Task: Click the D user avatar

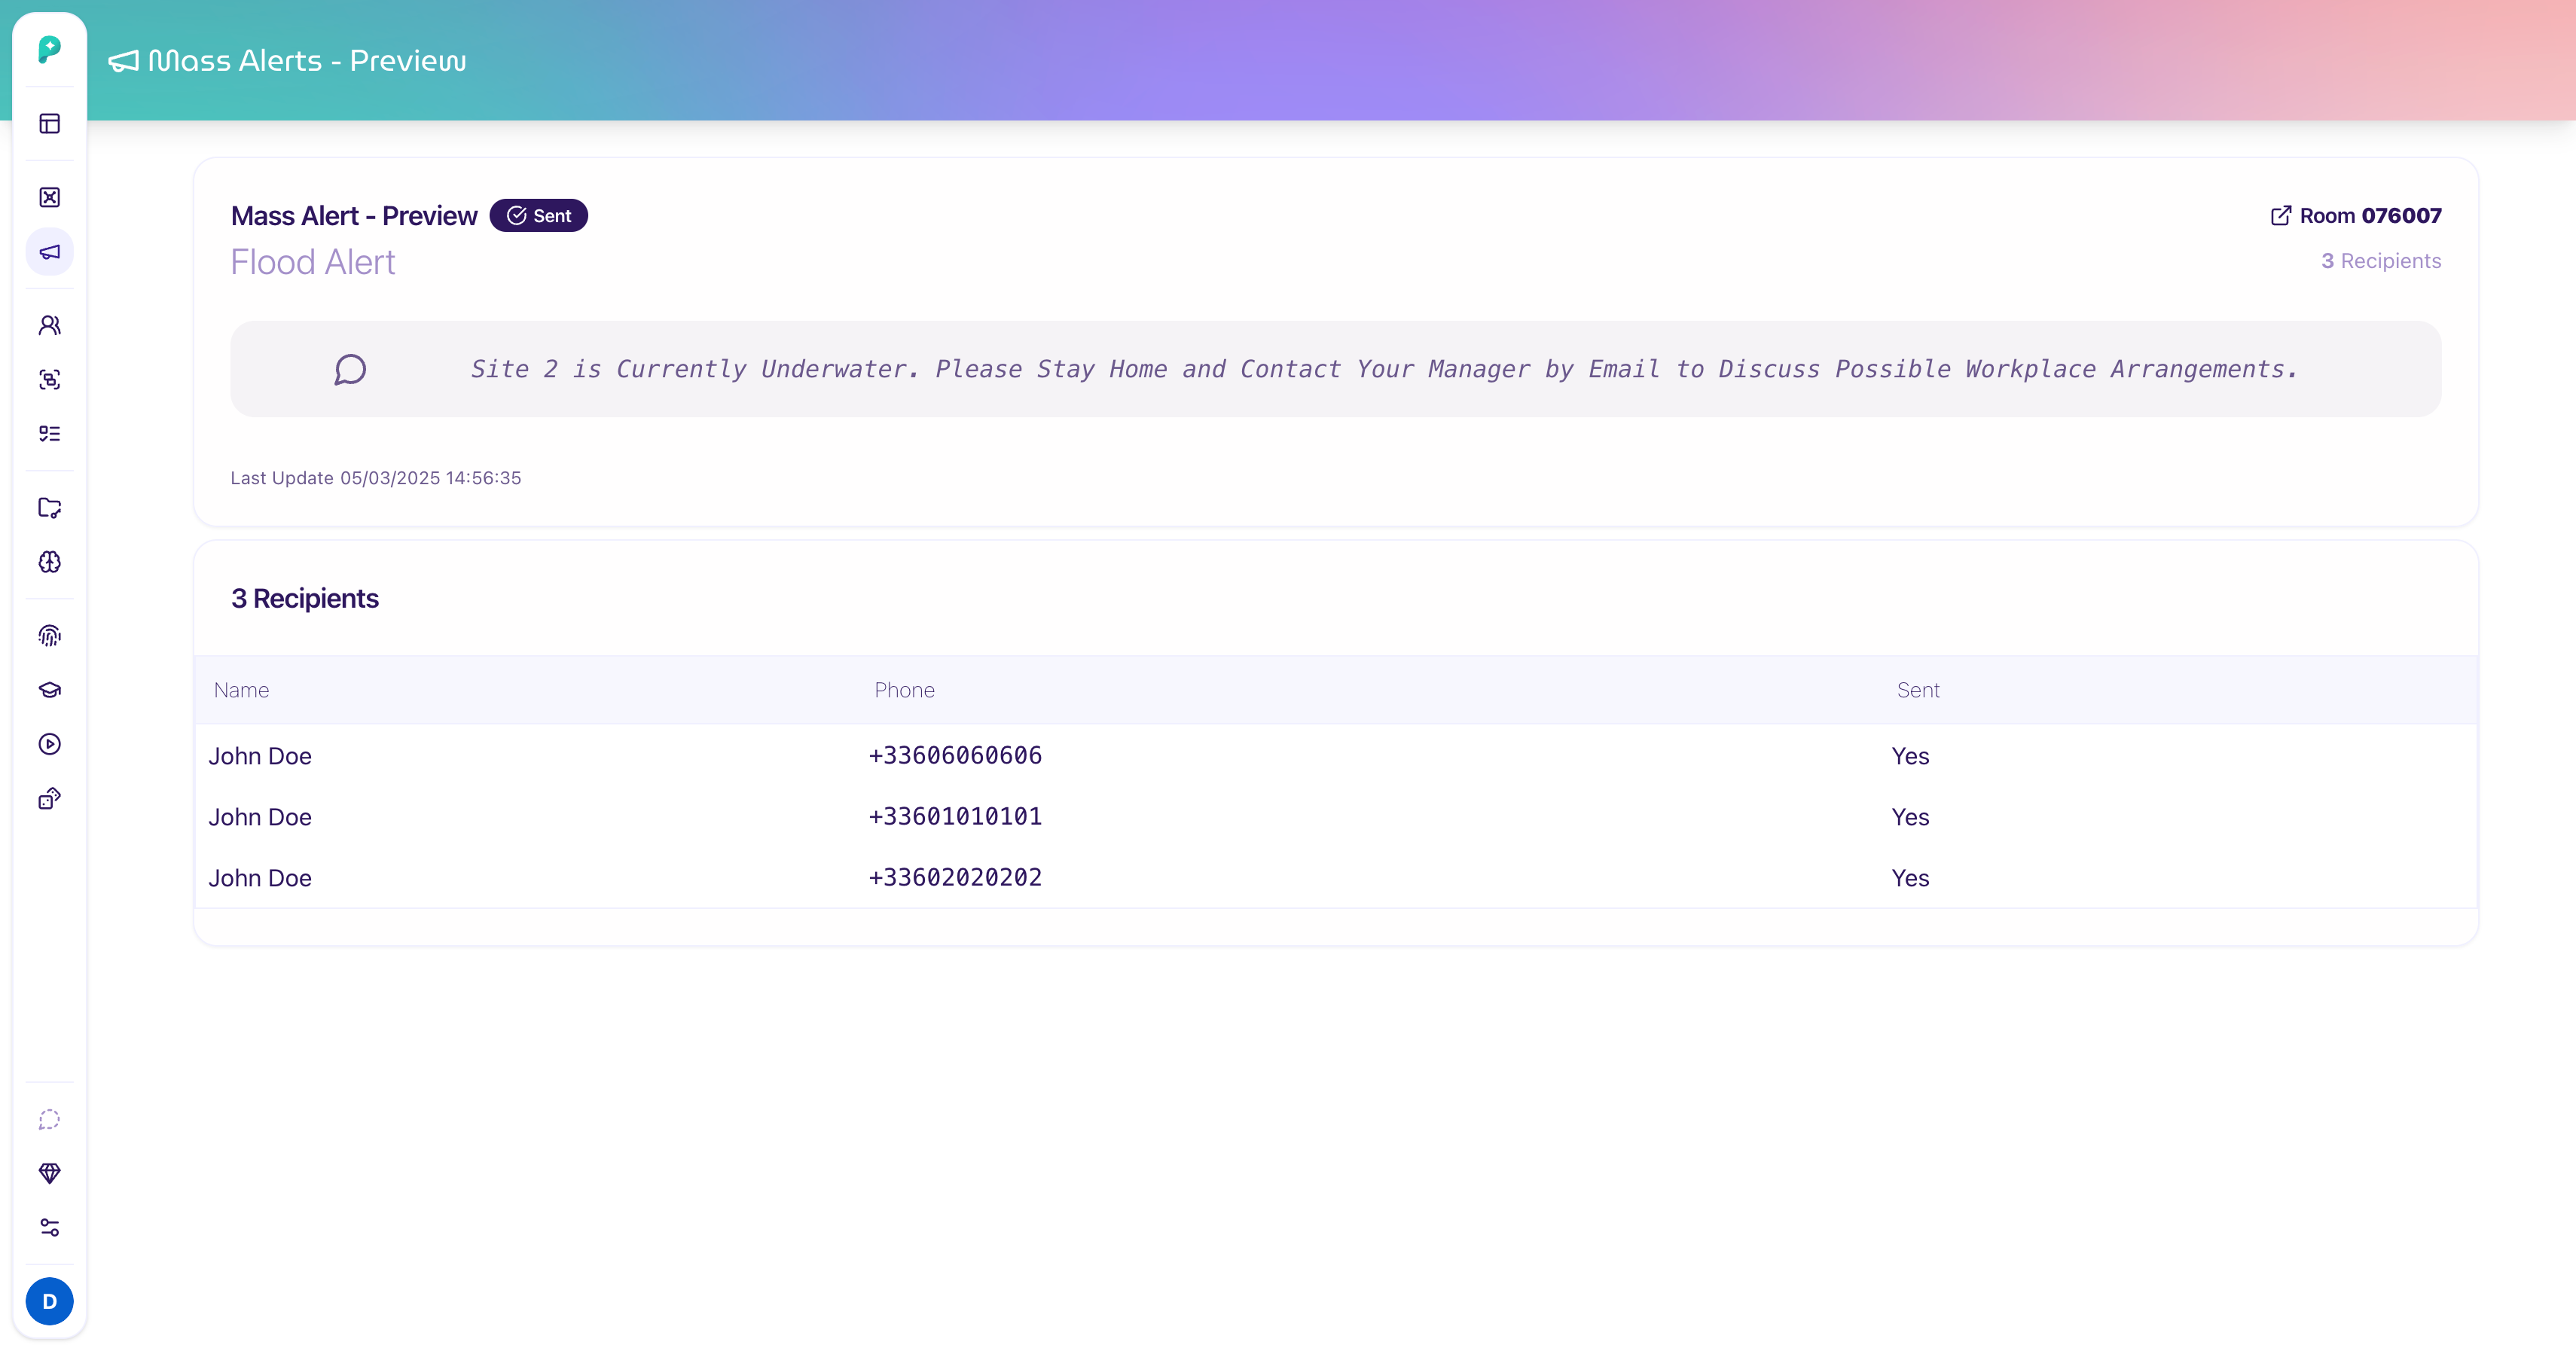Action: click(49, 1301)
